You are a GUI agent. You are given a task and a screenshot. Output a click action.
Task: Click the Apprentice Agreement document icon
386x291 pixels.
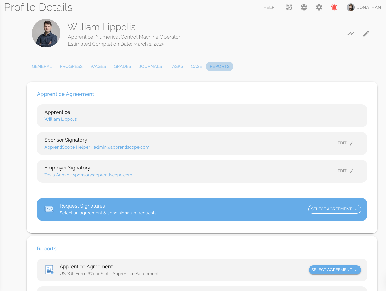(49, 270)
